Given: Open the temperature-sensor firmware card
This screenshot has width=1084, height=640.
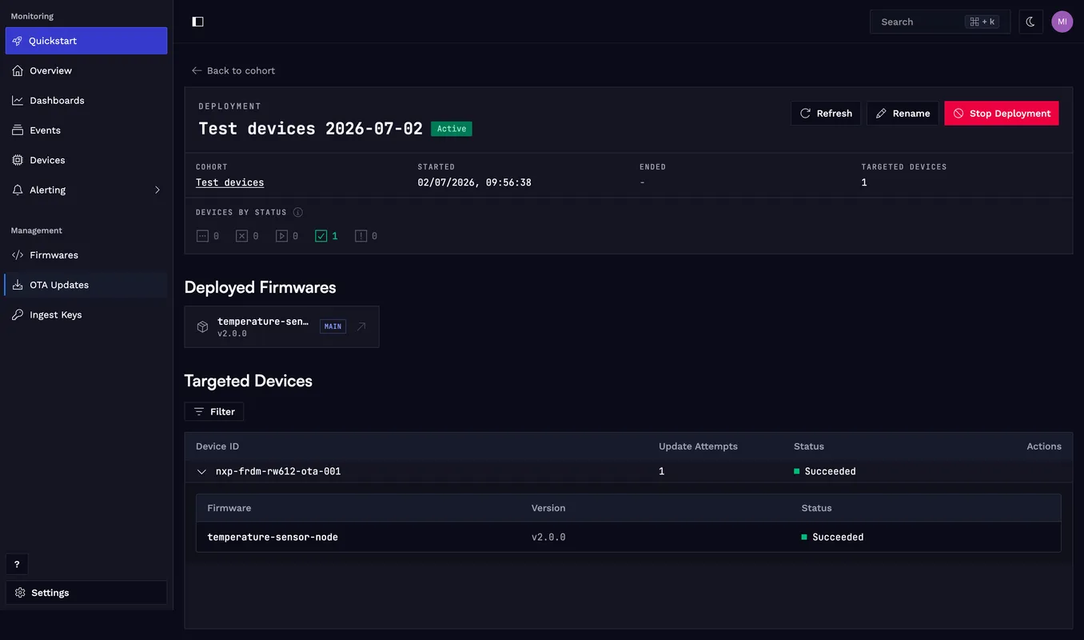Looking at the screenshot, I should click(x=281, y=326).
